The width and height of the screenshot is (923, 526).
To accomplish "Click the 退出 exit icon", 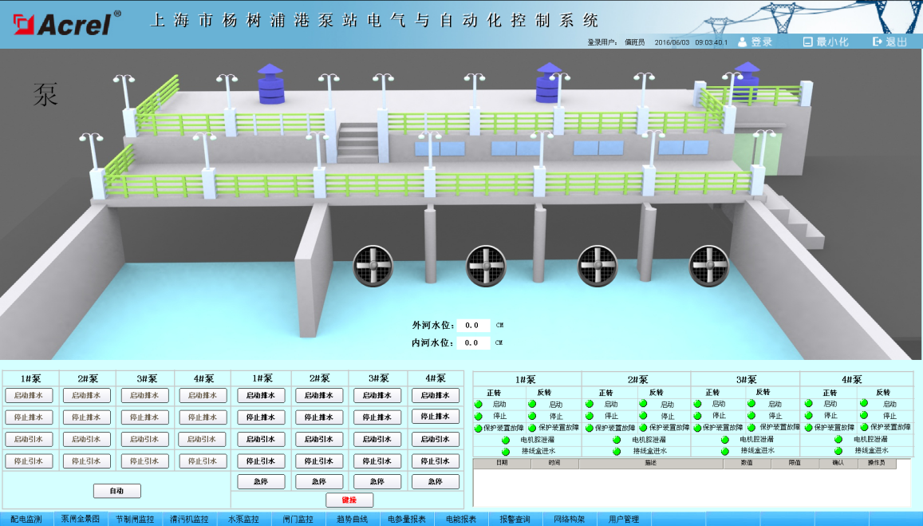I will 878,42.
